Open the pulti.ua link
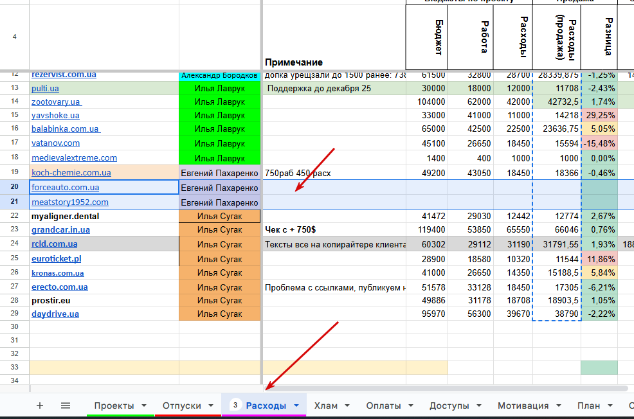The height and width of the screenshot is (419, 634). 45,89
